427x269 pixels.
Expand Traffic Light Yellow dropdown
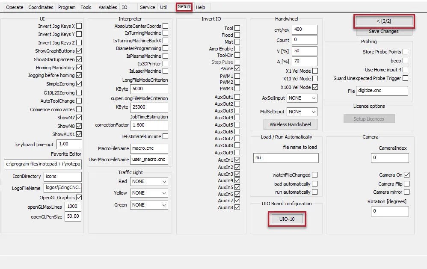149,193
